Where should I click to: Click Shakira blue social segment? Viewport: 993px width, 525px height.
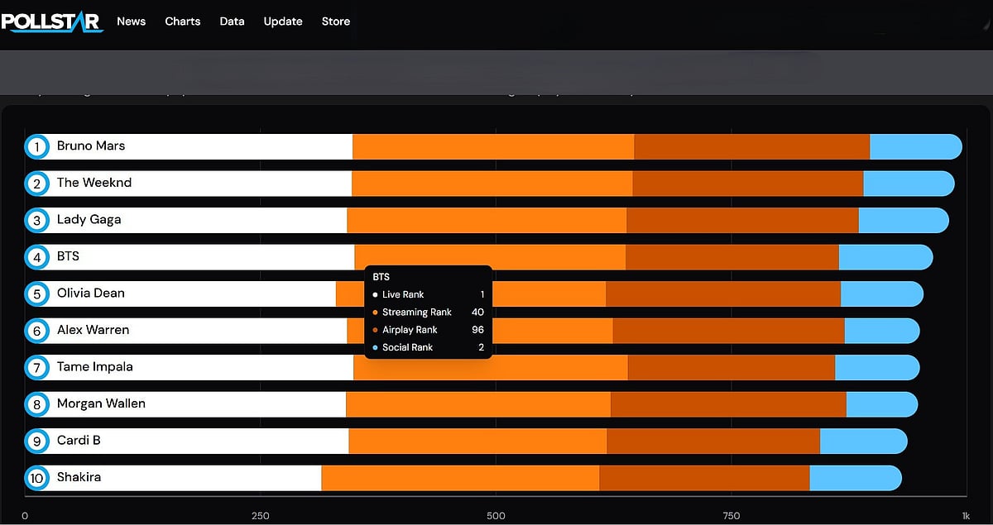coord(855,478)
